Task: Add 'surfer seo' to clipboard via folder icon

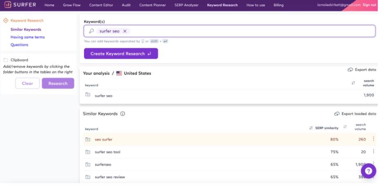Action: tap(88, 95)
